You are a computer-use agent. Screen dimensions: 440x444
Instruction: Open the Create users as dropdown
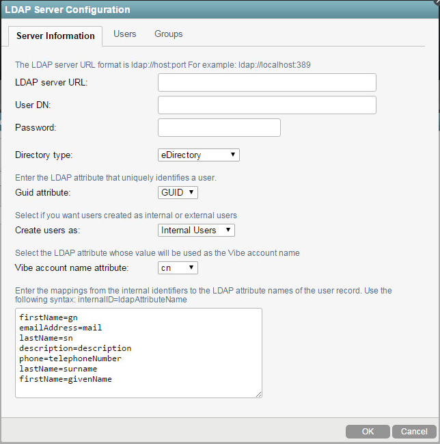(x=197, y=231)
